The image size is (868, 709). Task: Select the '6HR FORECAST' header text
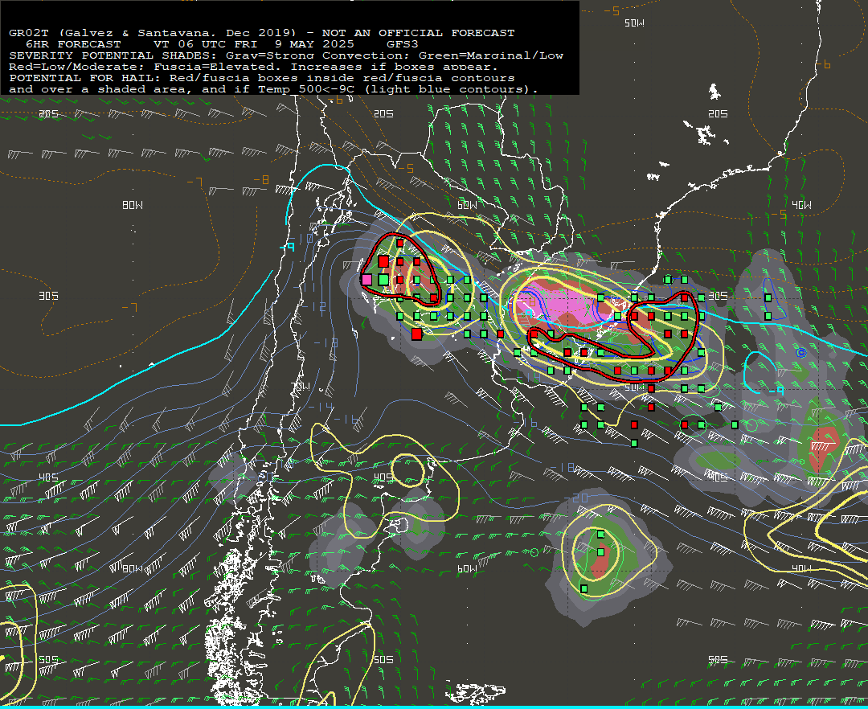coord(73,44)
